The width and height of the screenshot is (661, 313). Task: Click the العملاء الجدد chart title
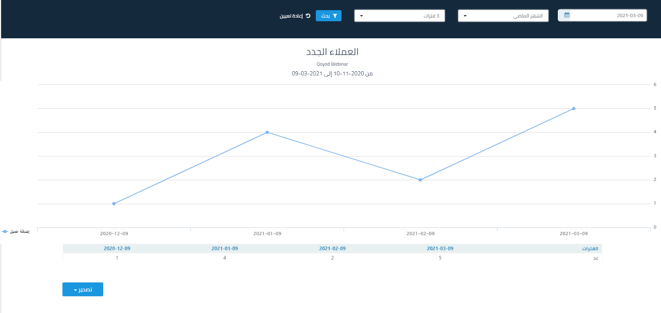pyautogui.click(x=332, y=52)
